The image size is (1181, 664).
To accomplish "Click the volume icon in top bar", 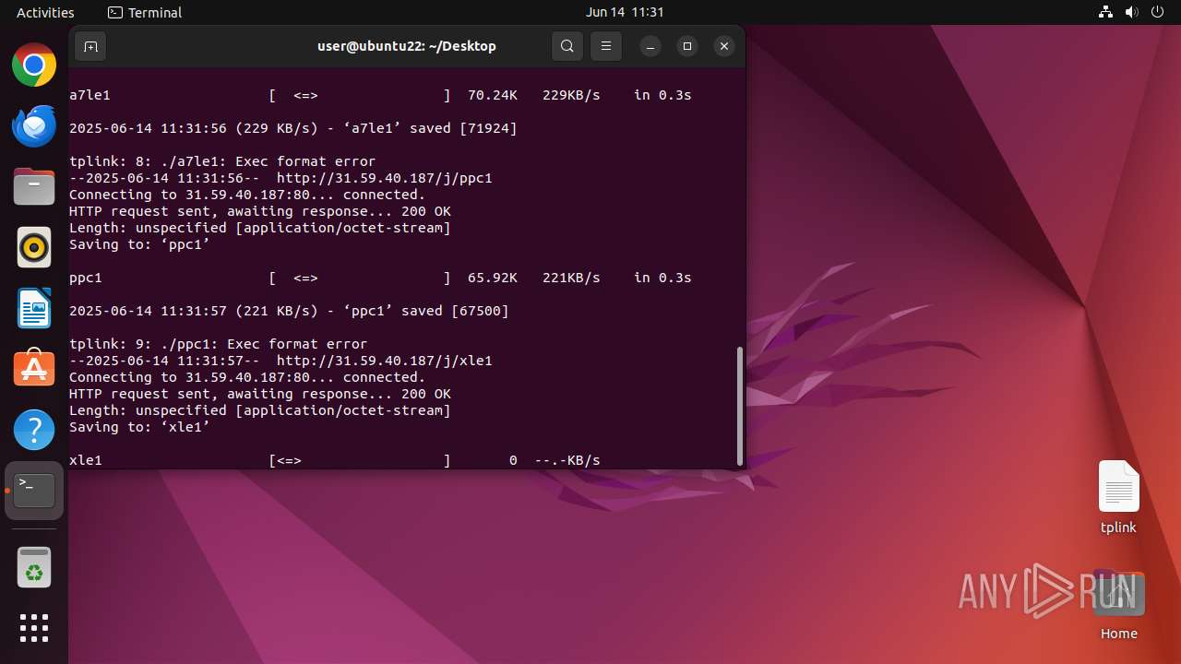I will [1132, 12].
